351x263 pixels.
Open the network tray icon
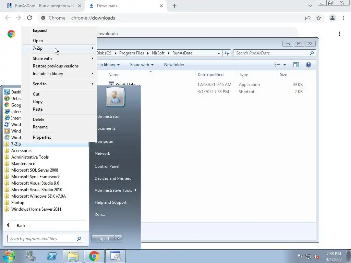point(308,256)
